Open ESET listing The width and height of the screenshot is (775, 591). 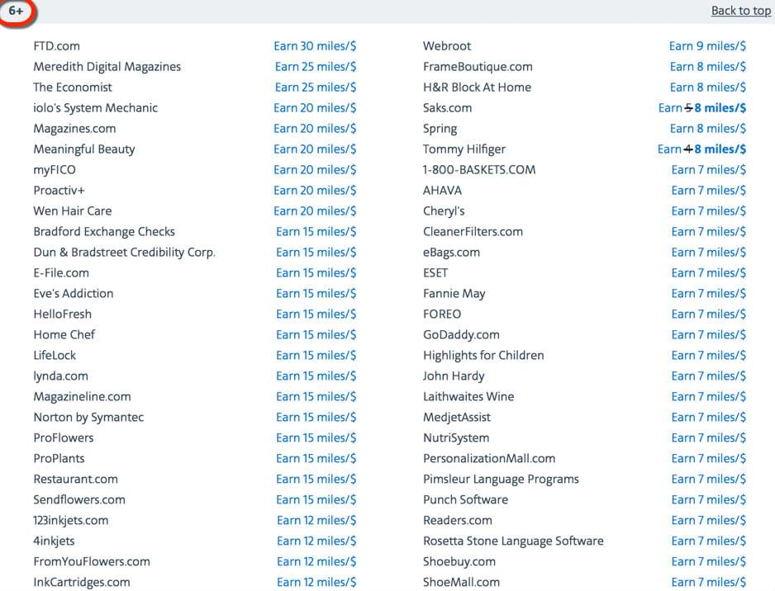435,273
